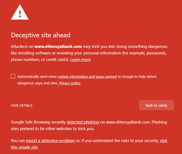Open the Privacy policy link

pyautogui.click(x=70, y=83)
